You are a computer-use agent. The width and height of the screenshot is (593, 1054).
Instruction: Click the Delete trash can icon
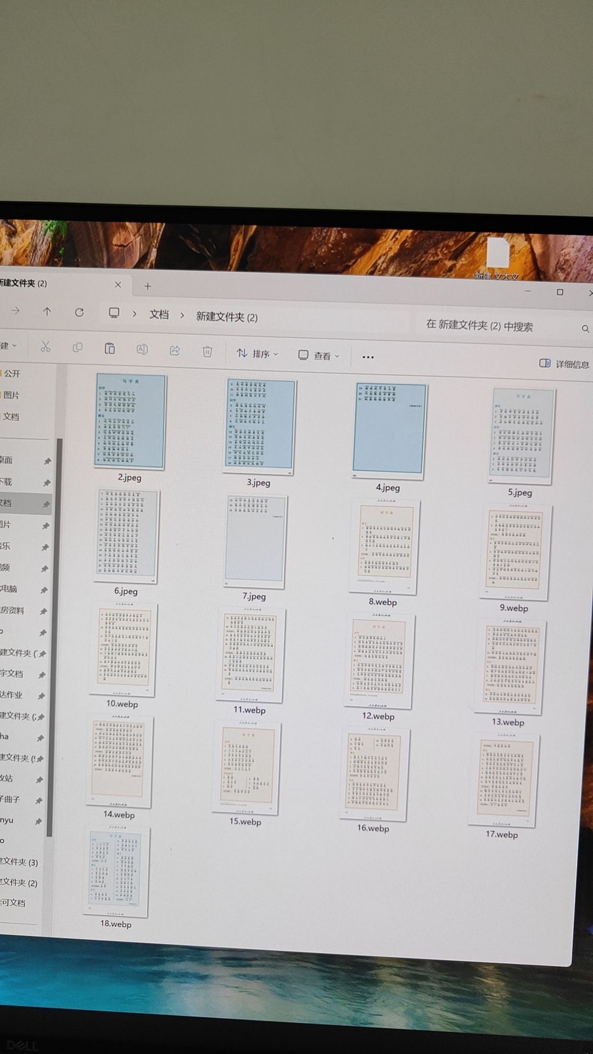pos(207,351)
